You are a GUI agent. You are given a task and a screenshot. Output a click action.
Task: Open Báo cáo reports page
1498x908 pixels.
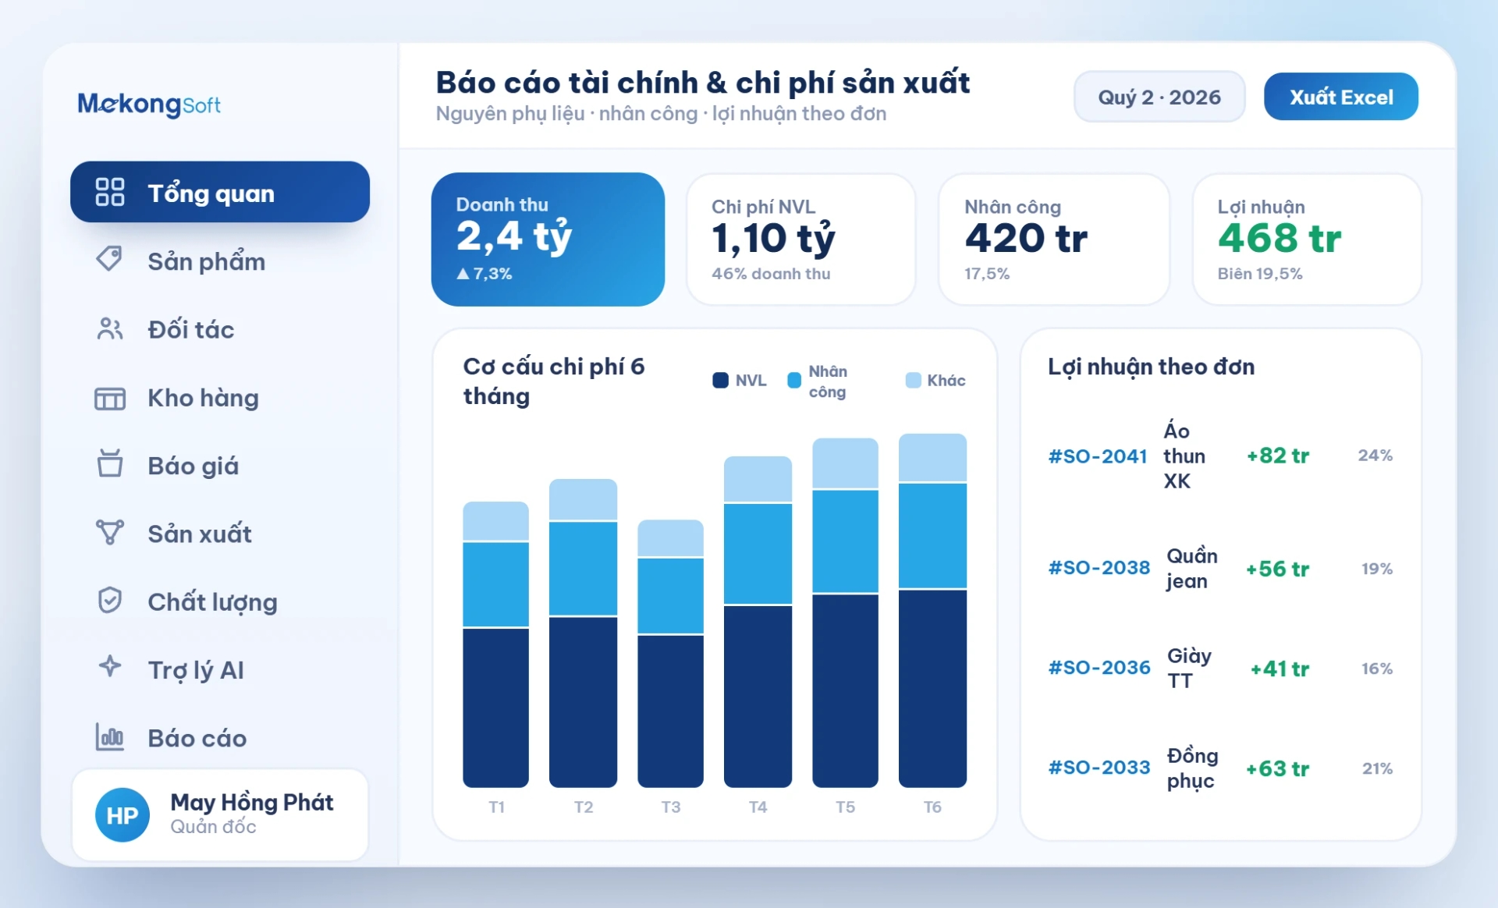pyautogui.click(x=220, y=737)
